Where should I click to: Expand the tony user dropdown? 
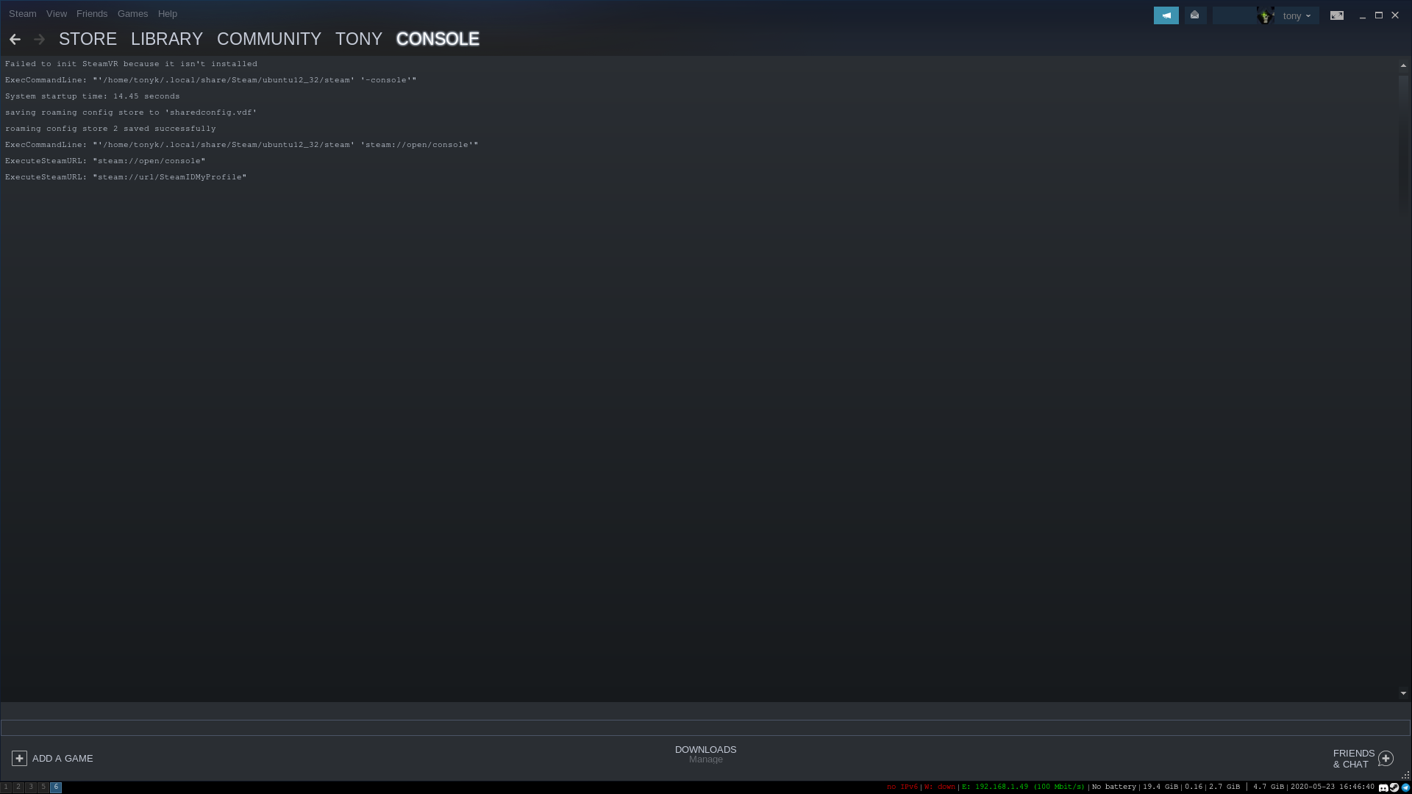click(x=1297, y=15)
